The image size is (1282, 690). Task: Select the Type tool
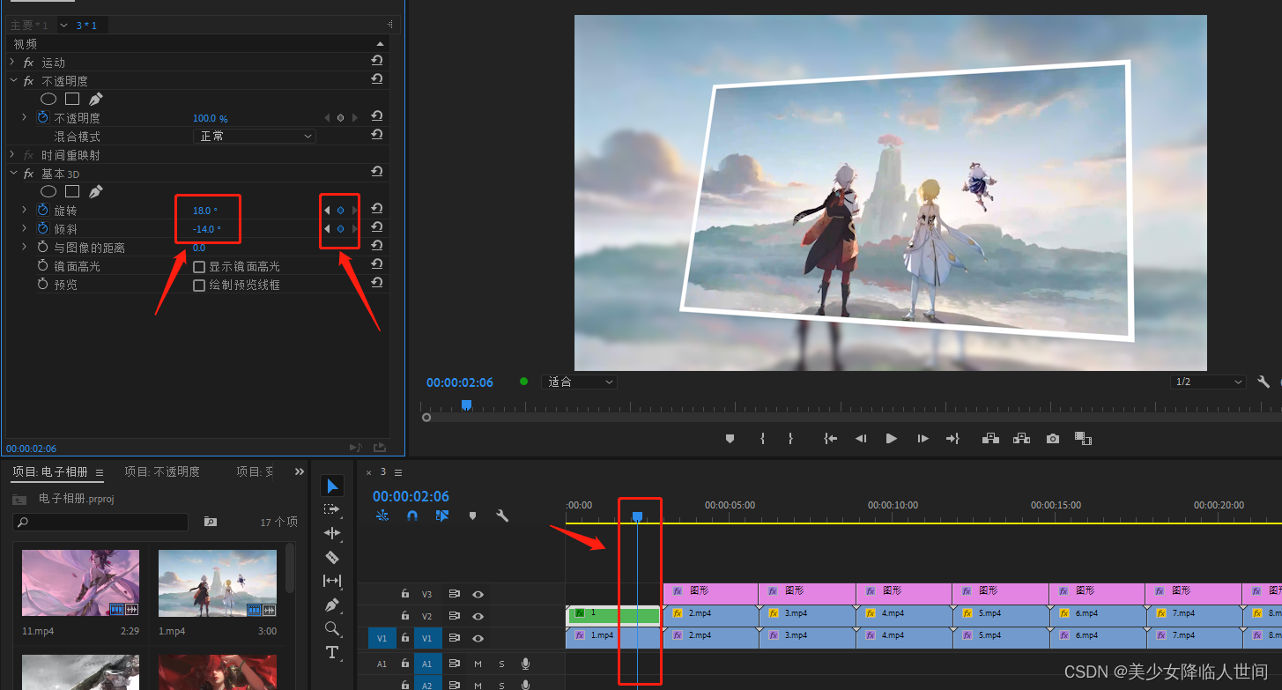tap(332, 652)
